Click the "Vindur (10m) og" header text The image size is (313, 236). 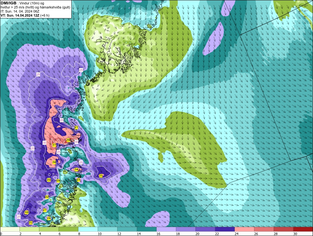coord(32,3)
